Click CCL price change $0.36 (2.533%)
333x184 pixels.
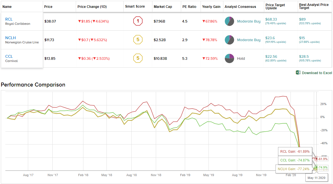pos(94,58)
